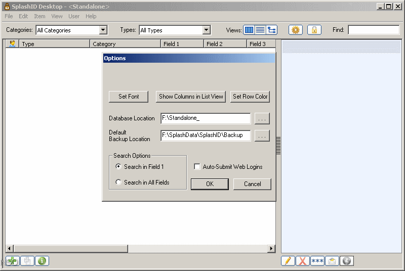Click the Field 2 column header

pos(225,44)
